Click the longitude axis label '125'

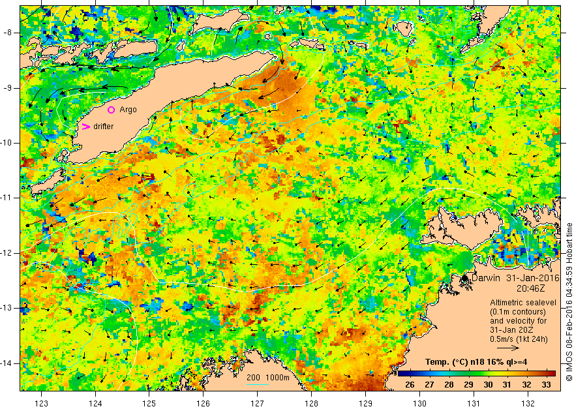tap(149, 403)
